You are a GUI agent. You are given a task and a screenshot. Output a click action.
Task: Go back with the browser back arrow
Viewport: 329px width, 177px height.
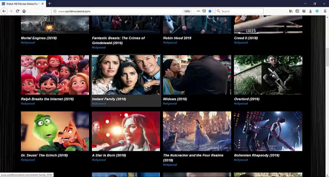click(4, 11)
